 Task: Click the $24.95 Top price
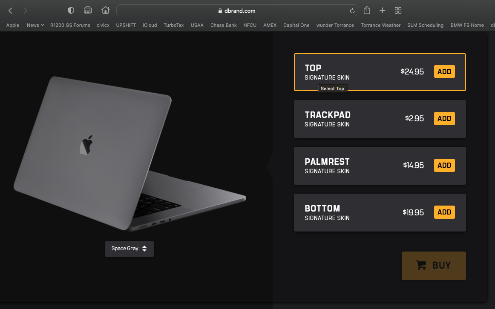point(412,72)
